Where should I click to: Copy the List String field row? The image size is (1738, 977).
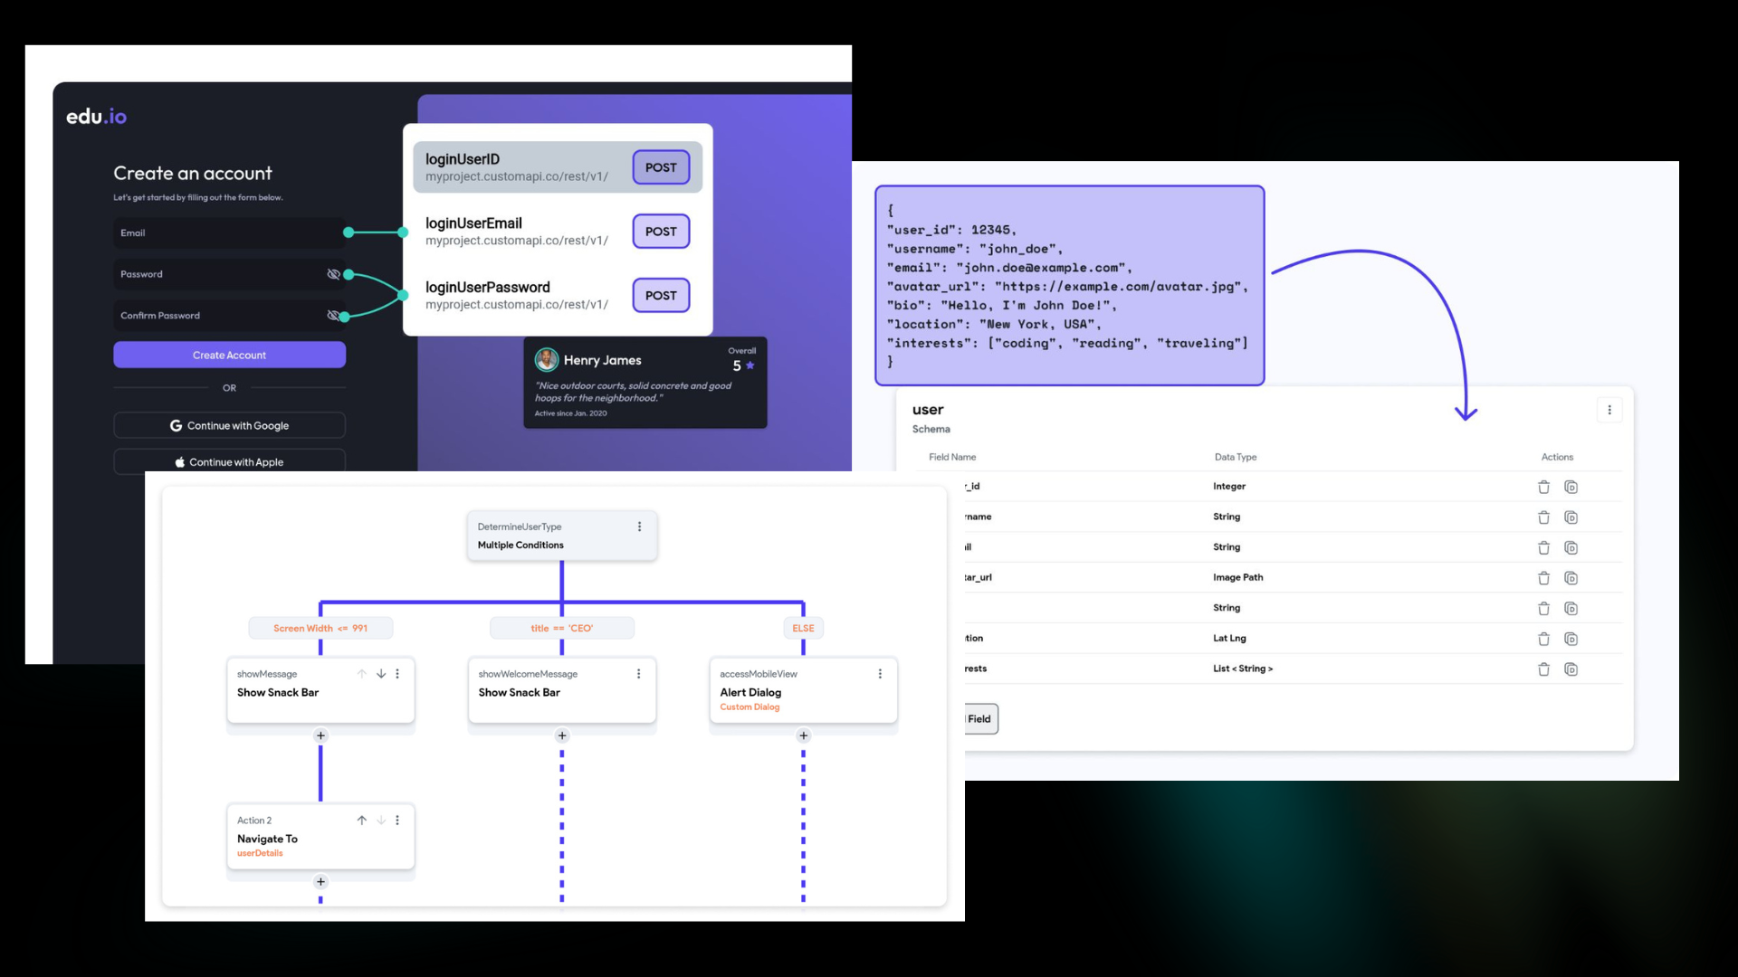point(1571,669)
